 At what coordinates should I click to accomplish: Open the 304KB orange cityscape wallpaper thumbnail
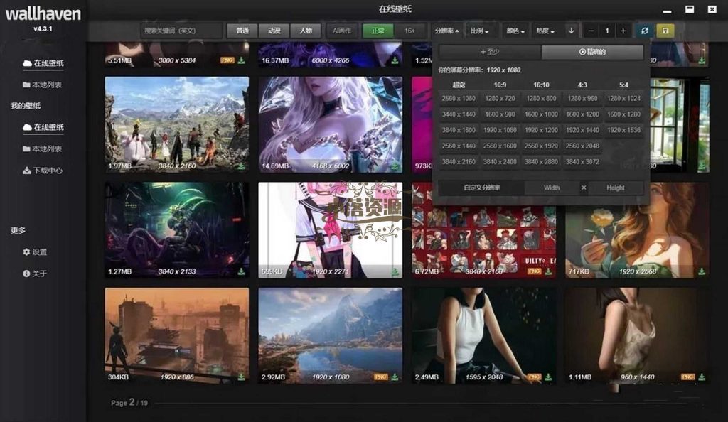(177, 335)
